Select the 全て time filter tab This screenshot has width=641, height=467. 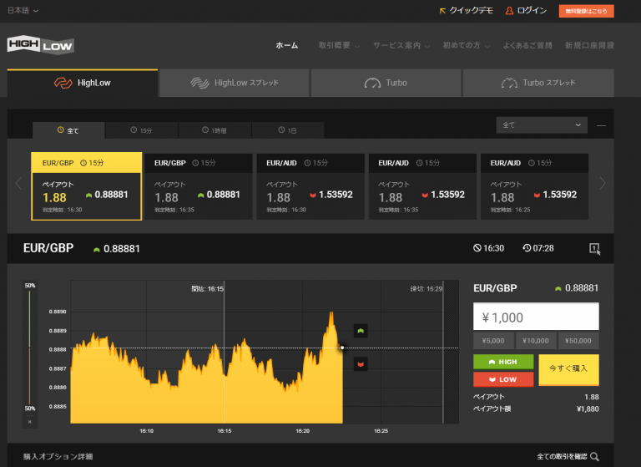coord(68,130)
